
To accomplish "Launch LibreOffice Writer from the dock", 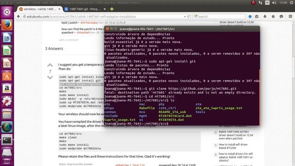I will (7, 38).
